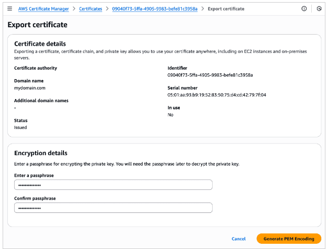
Task: Cancel the certificate export
Action: click(x=238, y=239)
